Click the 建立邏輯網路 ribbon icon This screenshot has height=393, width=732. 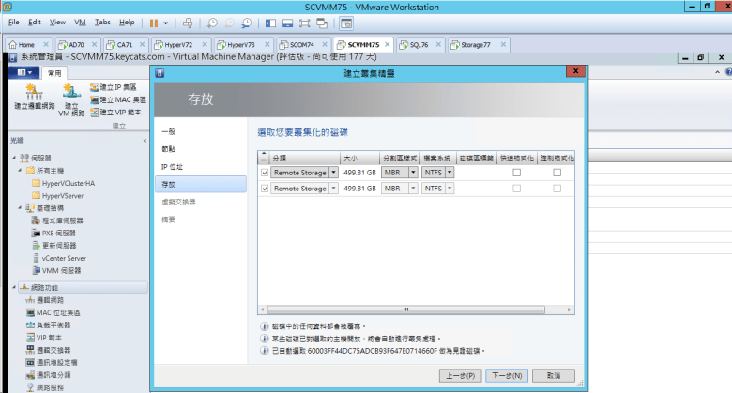click(35, 97)
